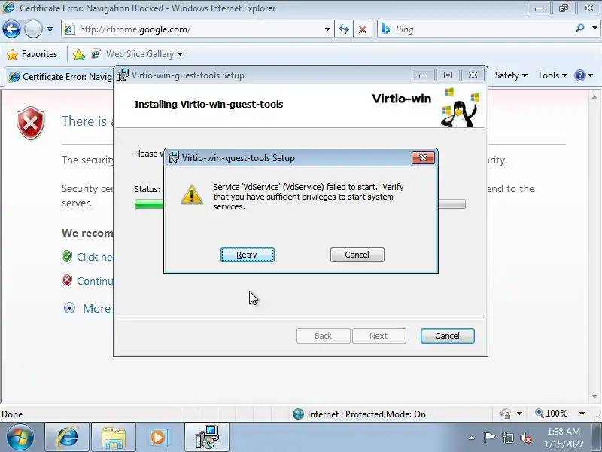This screenshot has height=452, width=602.
Task: Expand the address bar autocomplete dropdown
Action: [327, 29]
